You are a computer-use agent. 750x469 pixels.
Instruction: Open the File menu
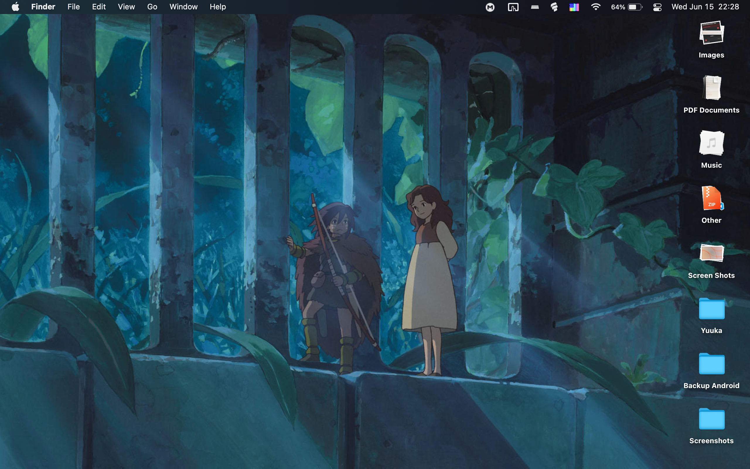tap(74, 7)
